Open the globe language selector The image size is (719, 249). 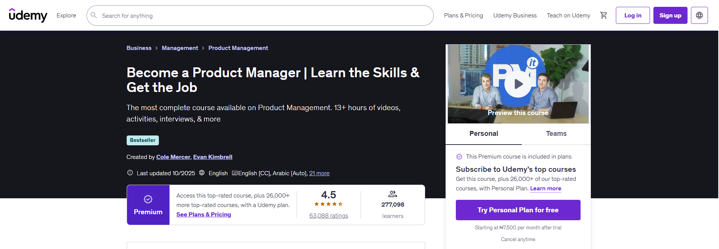pos(699,16)
